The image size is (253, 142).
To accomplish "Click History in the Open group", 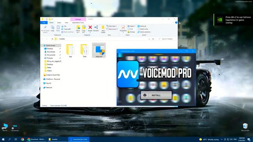I will [x=131, y=32].
